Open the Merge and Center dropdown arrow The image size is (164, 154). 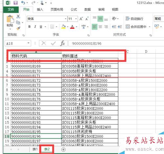[150, 26]
